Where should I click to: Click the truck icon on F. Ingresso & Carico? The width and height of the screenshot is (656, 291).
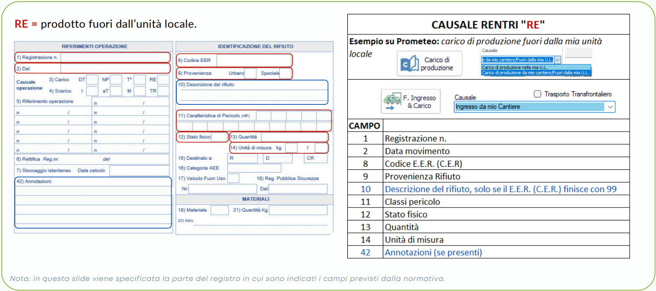391,102
